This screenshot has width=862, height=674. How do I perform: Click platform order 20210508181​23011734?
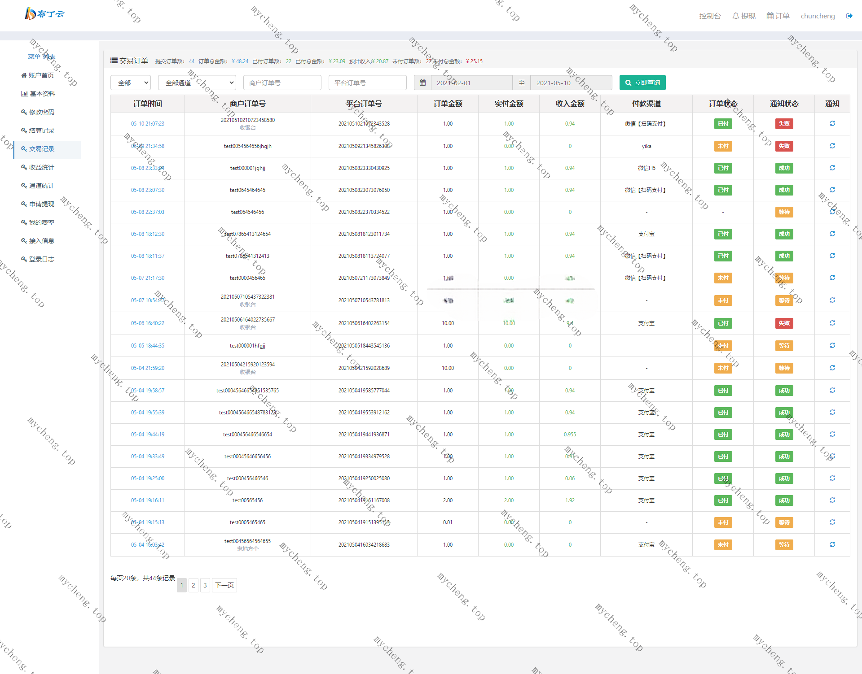(x=364, y=234)
